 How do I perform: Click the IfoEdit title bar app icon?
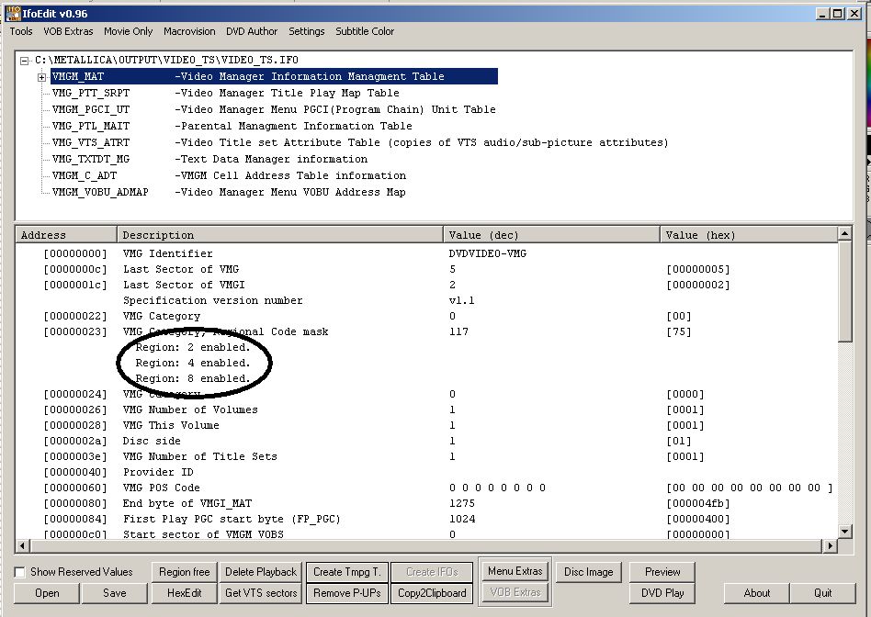pos(13,14)
